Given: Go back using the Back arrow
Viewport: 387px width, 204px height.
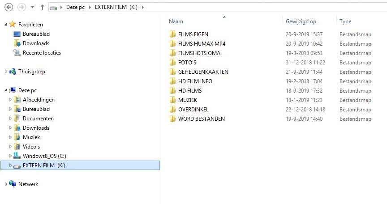Looking at the screenshot, I should (9, 7).
